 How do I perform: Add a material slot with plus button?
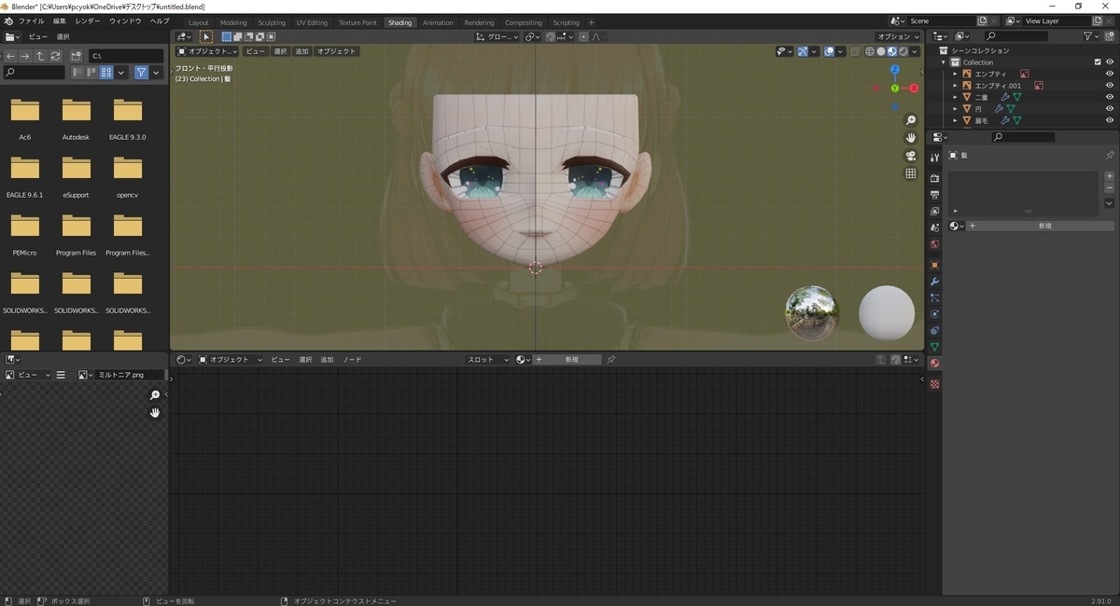tap(1110, 176)
